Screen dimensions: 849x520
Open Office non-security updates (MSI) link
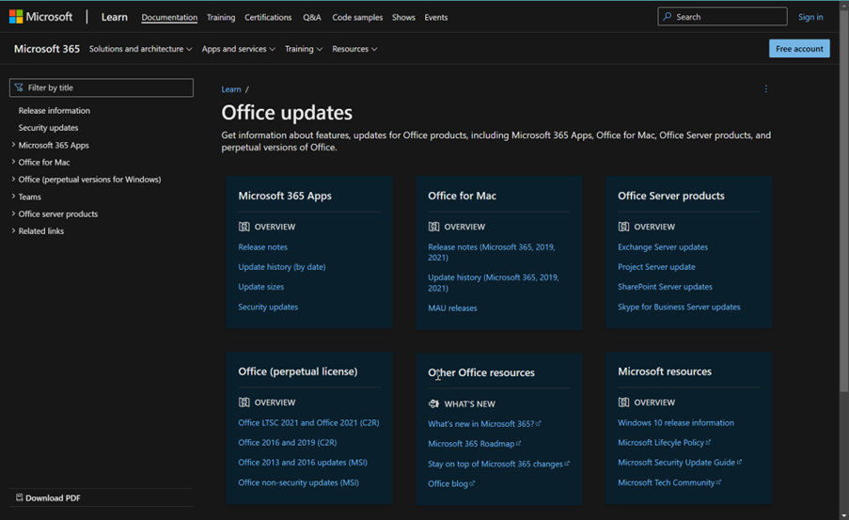click(x=298, y=482)
